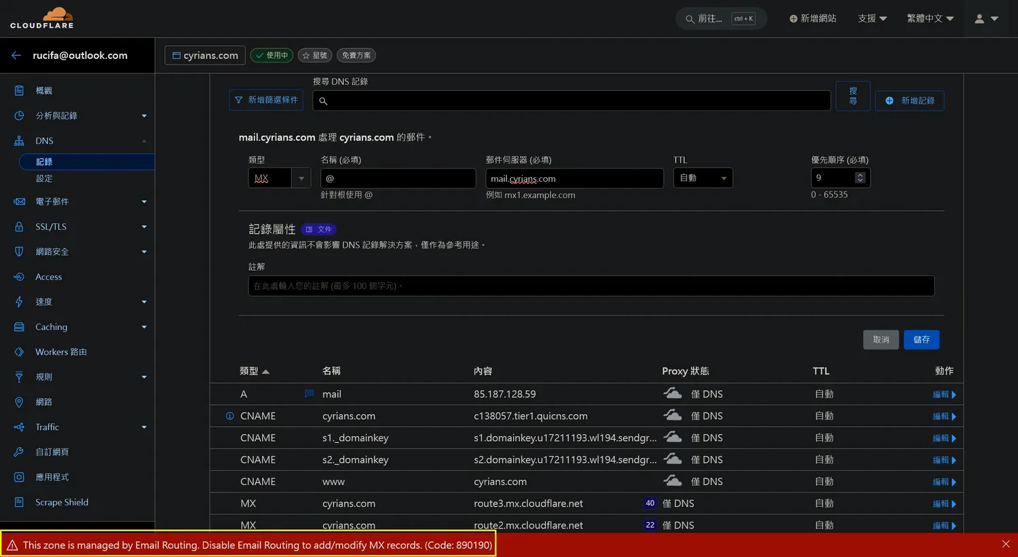The height and width of the screenshot is (557, 1018).
Task: Toggle the Proxy status for the www CNAME record
Action: (673, 480)
